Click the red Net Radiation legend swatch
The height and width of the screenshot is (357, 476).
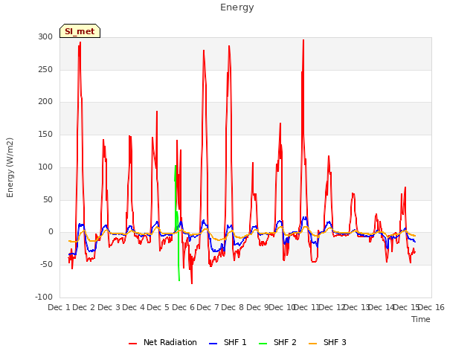coord(132,344)
